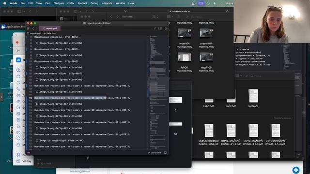Open the Editor menu
The height and width of the screenshot is (174, 310).
pyautogui.click(x=71, y=3)
